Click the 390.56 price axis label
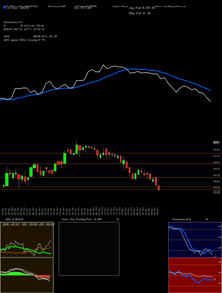 pos(217,182)
